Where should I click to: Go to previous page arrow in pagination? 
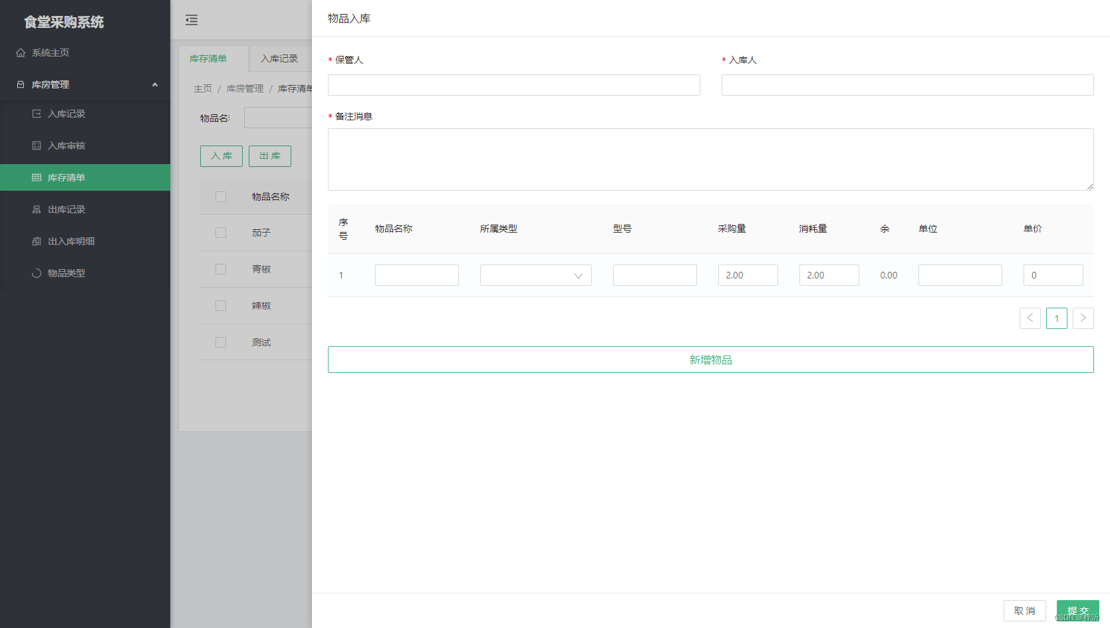(1030, 318)
